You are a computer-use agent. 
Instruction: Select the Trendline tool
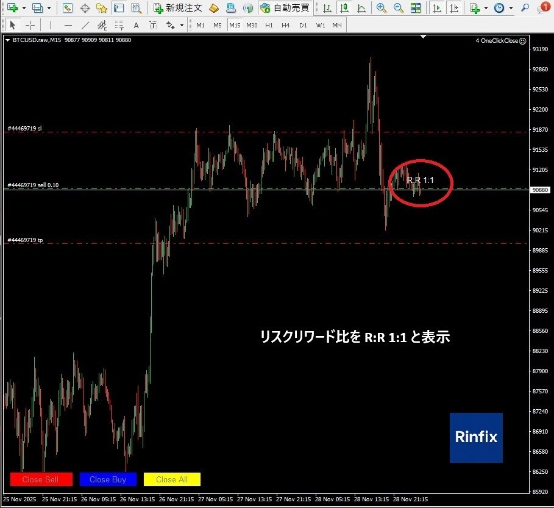[85, 25]
